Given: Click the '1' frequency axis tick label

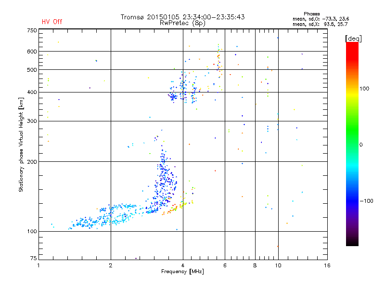Looking at the screenshot, I should pyautogui.click(x=38, y=265).
